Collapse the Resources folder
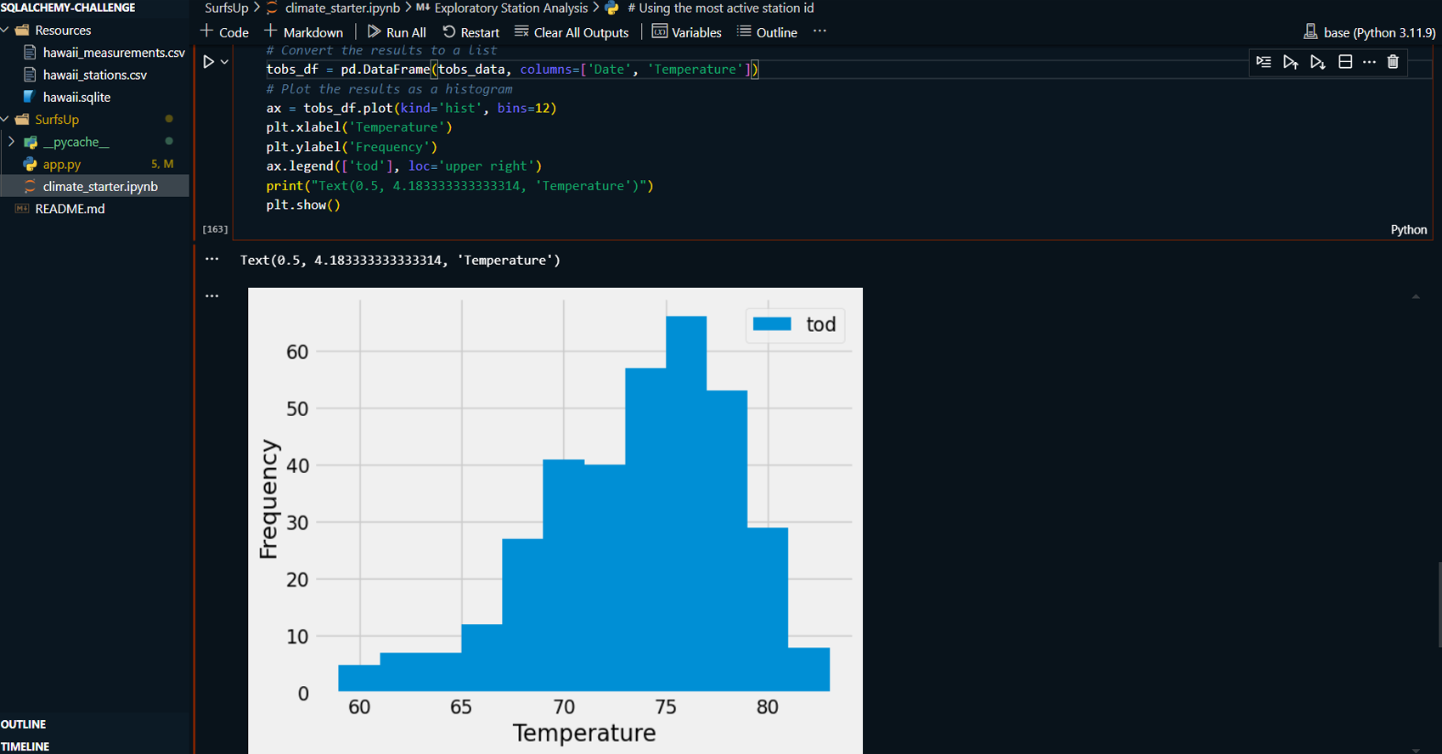Screen dimensions: 1442x754 point(5,30)
